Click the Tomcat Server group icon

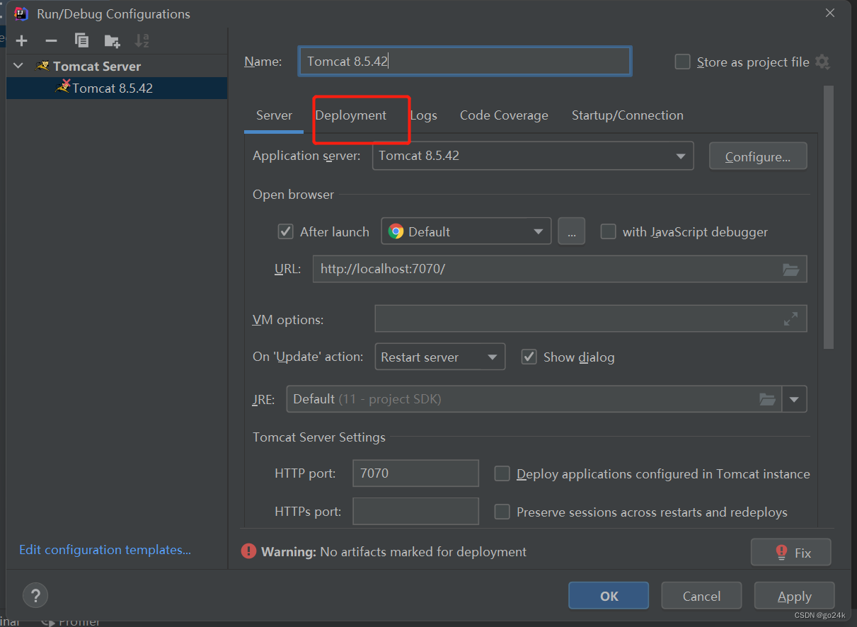pyautogui.click(x=42, y=66)
